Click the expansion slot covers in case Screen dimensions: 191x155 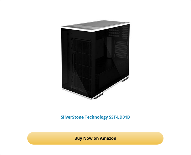114,32
